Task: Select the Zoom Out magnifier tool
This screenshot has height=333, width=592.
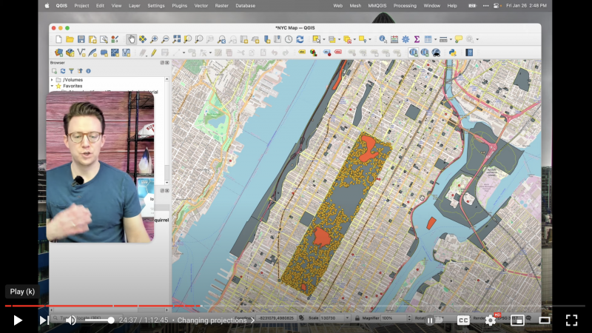Action: tap(165, 39)
